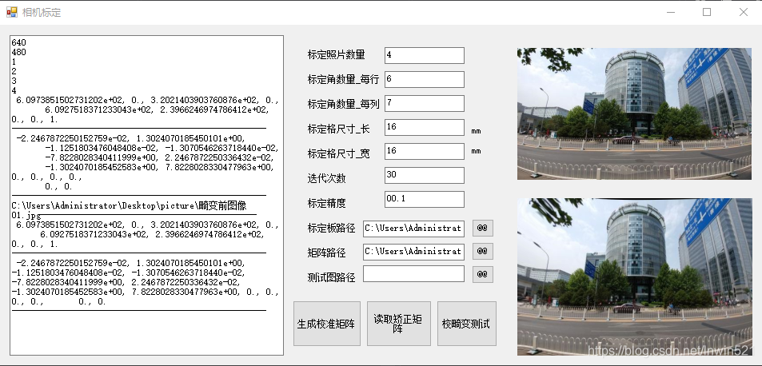Viewport: 762px width, 366px height.
Task: Click the 标定板路径 path text field
Action: pyautogui.click(x=413, y=228)
